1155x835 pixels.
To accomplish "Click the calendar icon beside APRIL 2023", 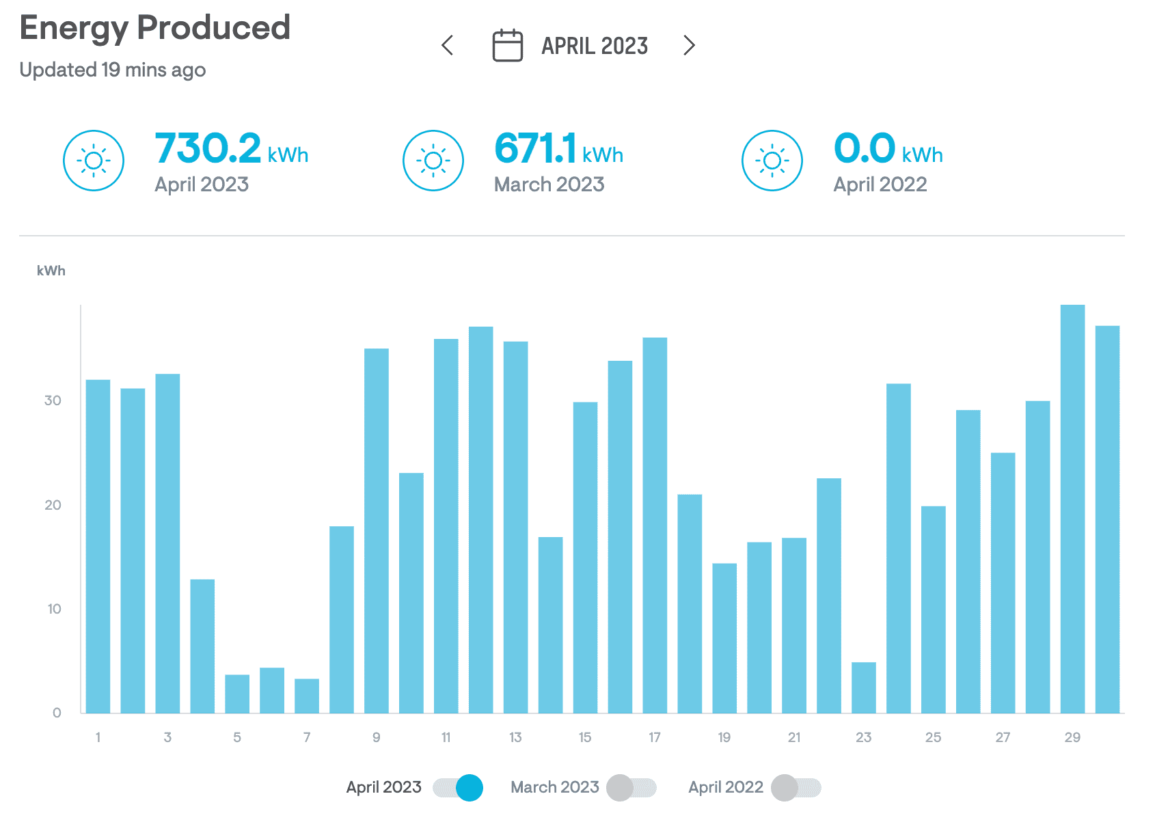I will tap(507, 46).
